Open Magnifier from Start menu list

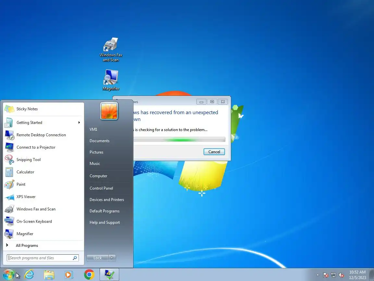44,234
